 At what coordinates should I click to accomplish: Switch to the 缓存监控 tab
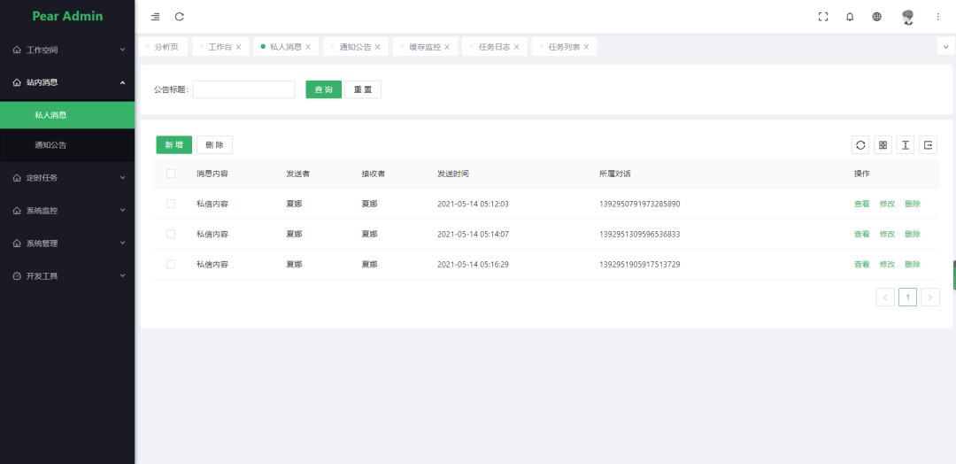click(424, 47)
